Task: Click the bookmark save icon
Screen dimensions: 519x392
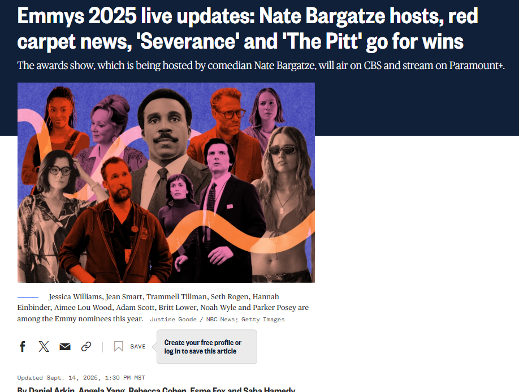Action: [119, 347]
